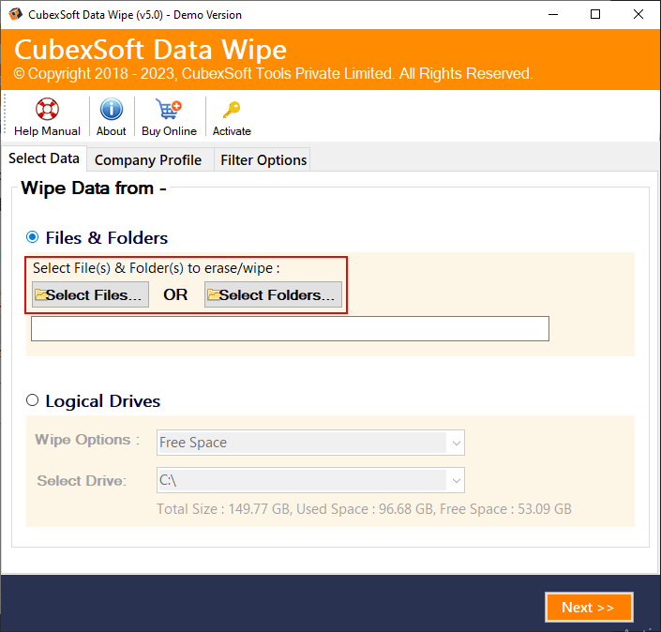This screenshot has width=661, height=632.
Task: Click folder icon on Select Files button
Action: click(x=40, y=295)
